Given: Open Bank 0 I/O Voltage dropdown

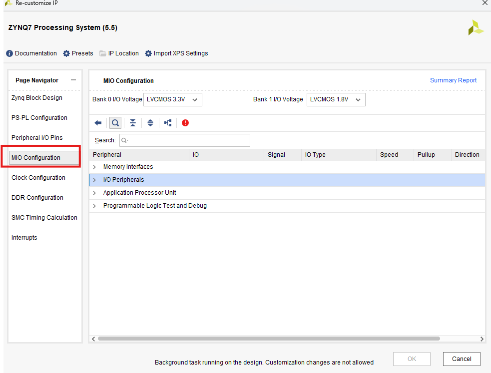Looking at the screenshot, I should tap(172, 99).
